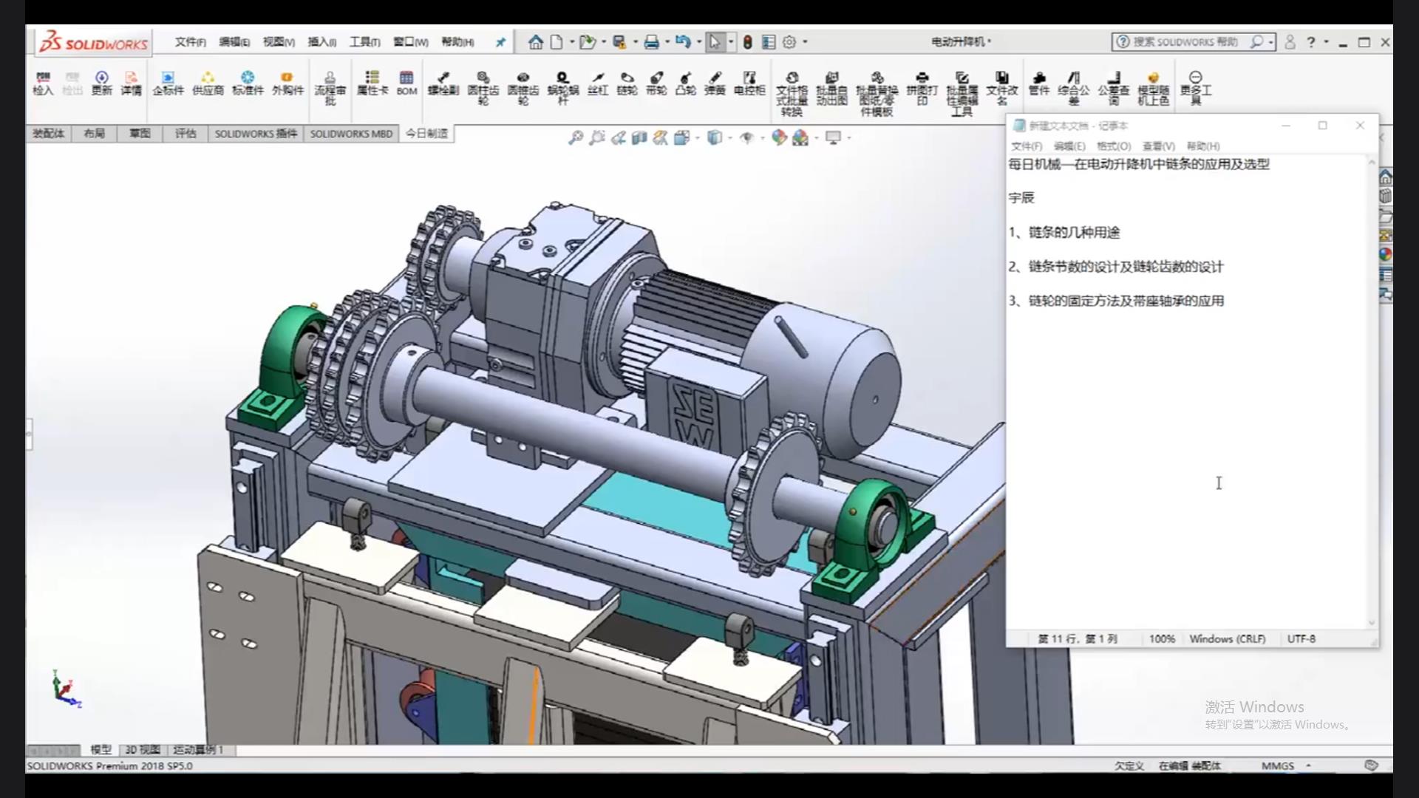The image size is (1419, 798).
Task: Open the 供应商 supplier library
Action: 208,83
